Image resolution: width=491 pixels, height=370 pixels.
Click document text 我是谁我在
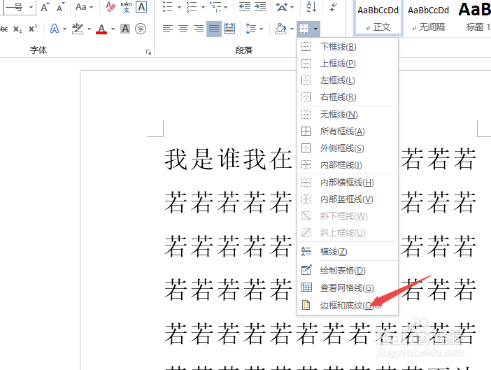pyautogui.click(x=229, y=159)
